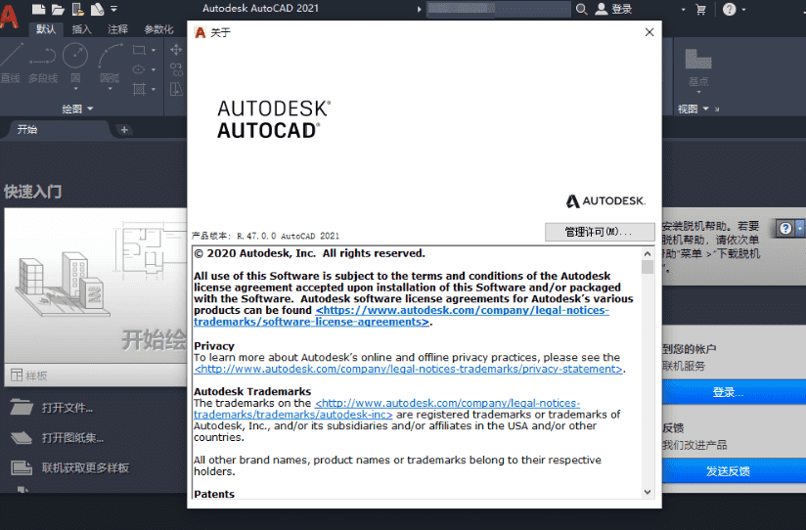Screen dimensions: 806x530
Task: Expand the 样板 template bar
Action: pos(96,375)
